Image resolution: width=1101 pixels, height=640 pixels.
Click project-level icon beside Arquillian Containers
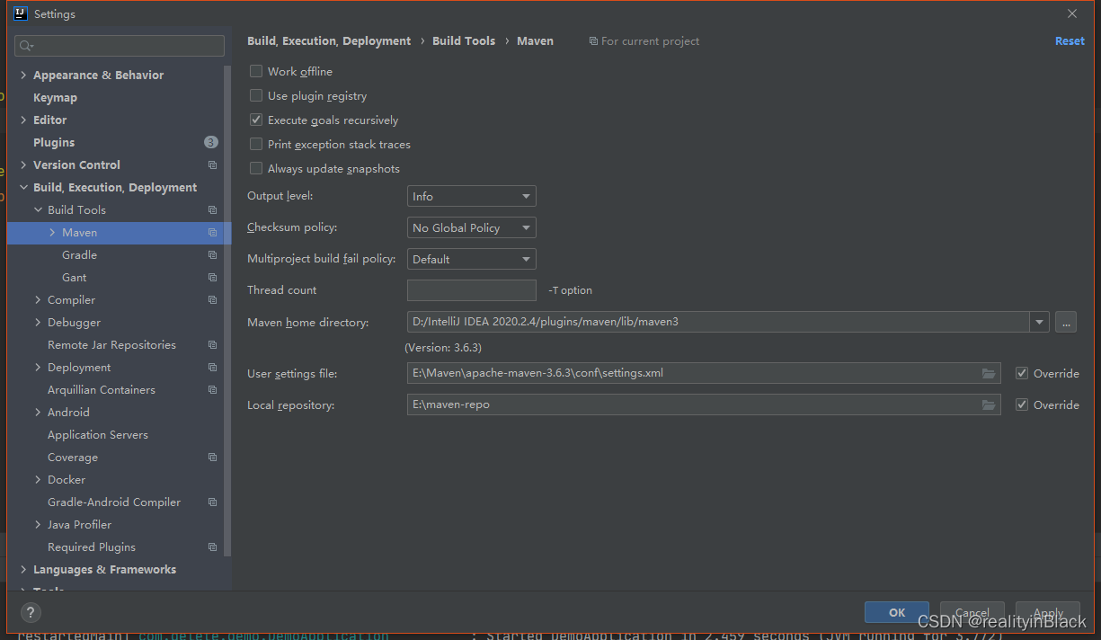click(212, 390)
